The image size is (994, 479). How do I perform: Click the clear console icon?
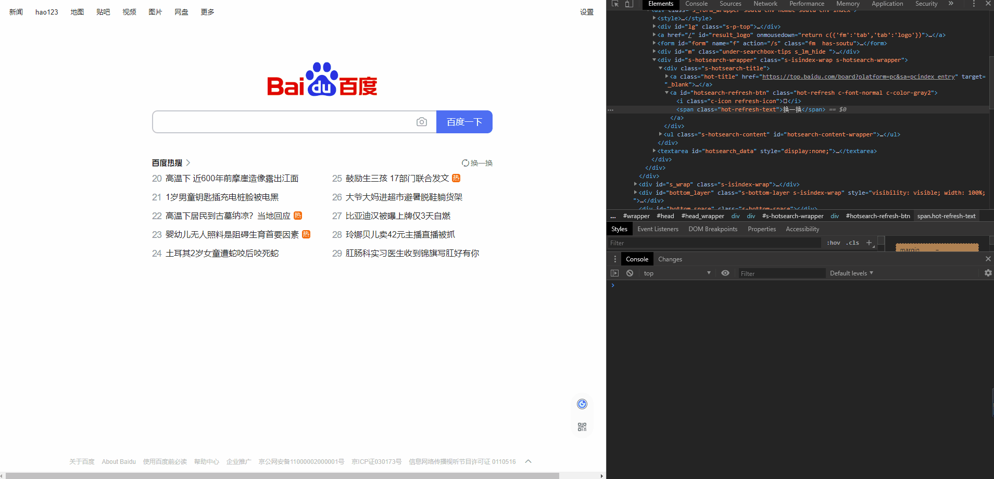630,273
